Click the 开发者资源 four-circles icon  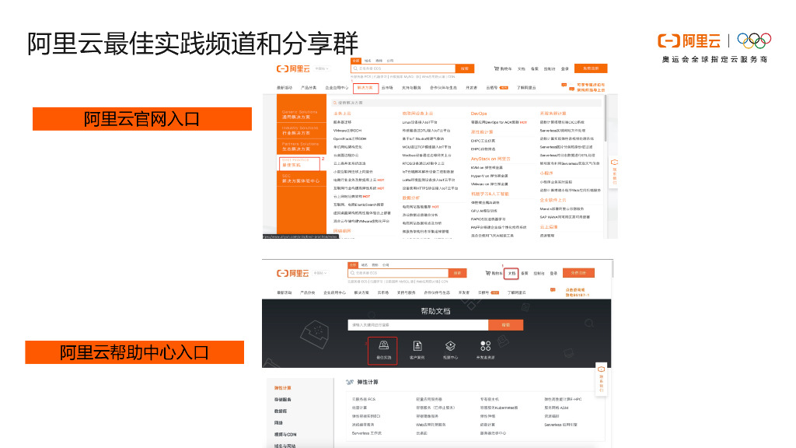(485, 346)
